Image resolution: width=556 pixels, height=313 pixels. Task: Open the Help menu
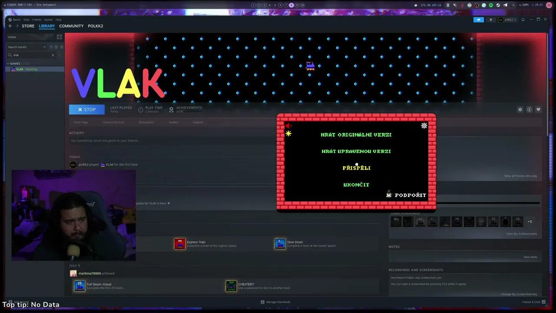tap(58, 20)
